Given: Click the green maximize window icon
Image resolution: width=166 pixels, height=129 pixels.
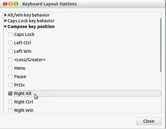Looking at the screenshot, I should coord(16,4).
